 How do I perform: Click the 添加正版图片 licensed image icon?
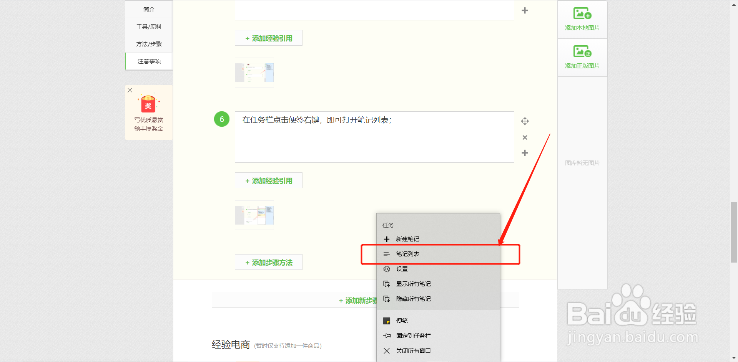pyautogui.click(x=582, y=52)
